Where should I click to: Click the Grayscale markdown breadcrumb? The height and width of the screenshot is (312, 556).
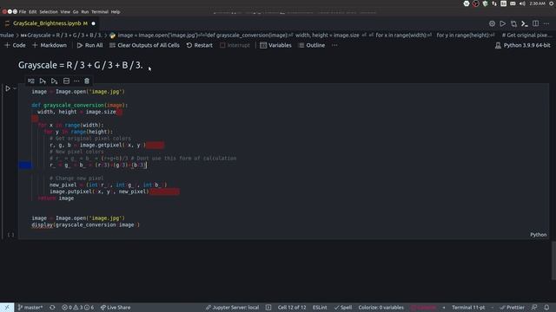(x=62, y=35)
